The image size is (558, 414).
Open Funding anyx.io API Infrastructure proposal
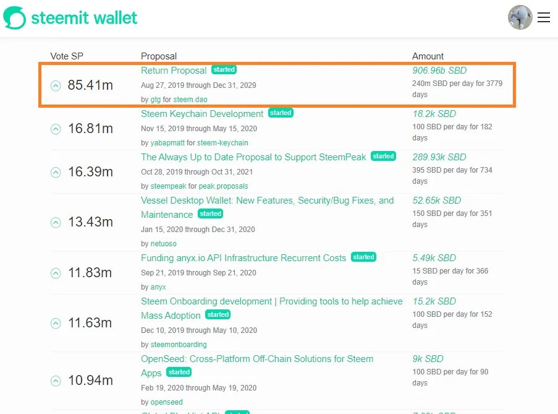[243, 258]
